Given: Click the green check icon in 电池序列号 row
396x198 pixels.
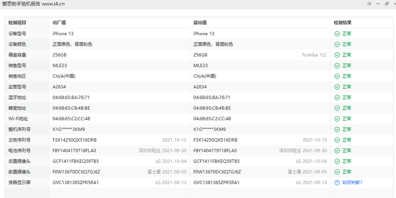Looking at the screenshot, I should pos(337,151).
